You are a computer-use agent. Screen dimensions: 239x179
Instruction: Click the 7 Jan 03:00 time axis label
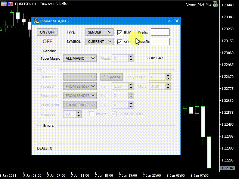pos(32,176)
